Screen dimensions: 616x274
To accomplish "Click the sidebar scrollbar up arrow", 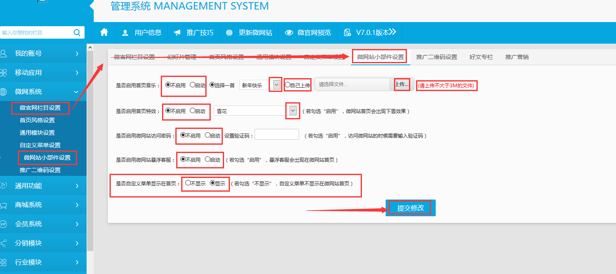I will [90, 48].
